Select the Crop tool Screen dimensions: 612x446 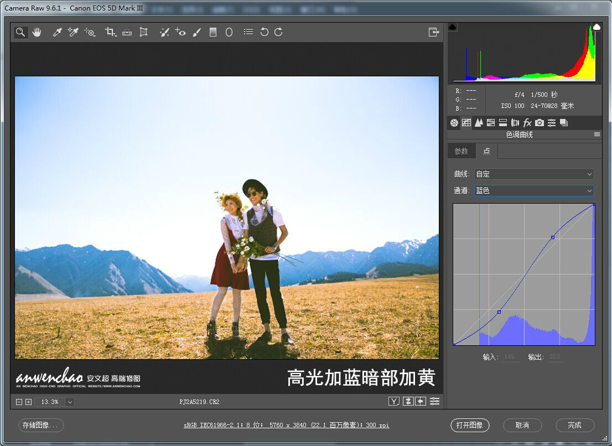(111, 32)
